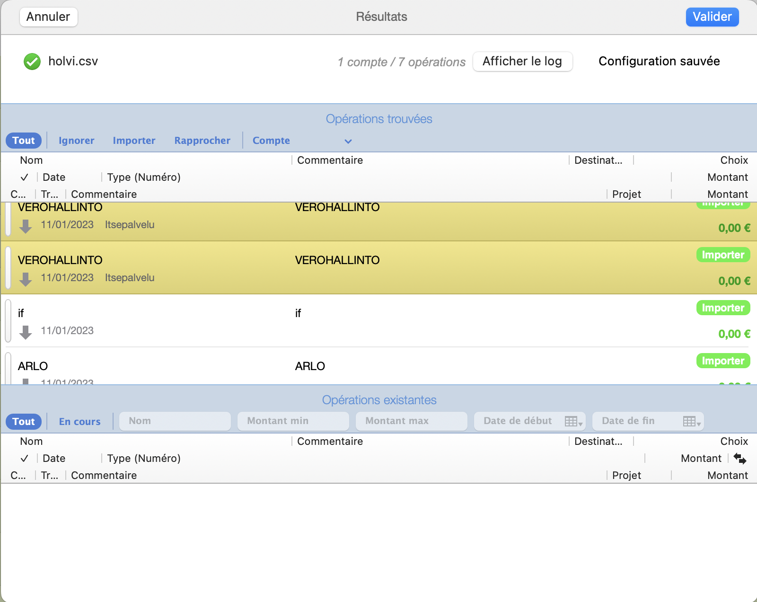Viewport: 757px width, 602px height.
Task: Click the down arrow on second VEROHALLINTO row
Action: pos(26,279)
